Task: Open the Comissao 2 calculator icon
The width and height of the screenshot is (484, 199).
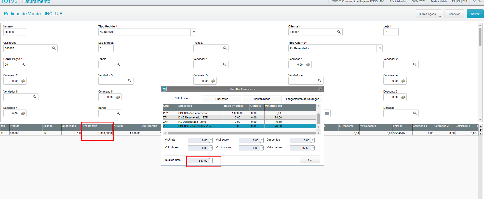Action: pos(23,81)
